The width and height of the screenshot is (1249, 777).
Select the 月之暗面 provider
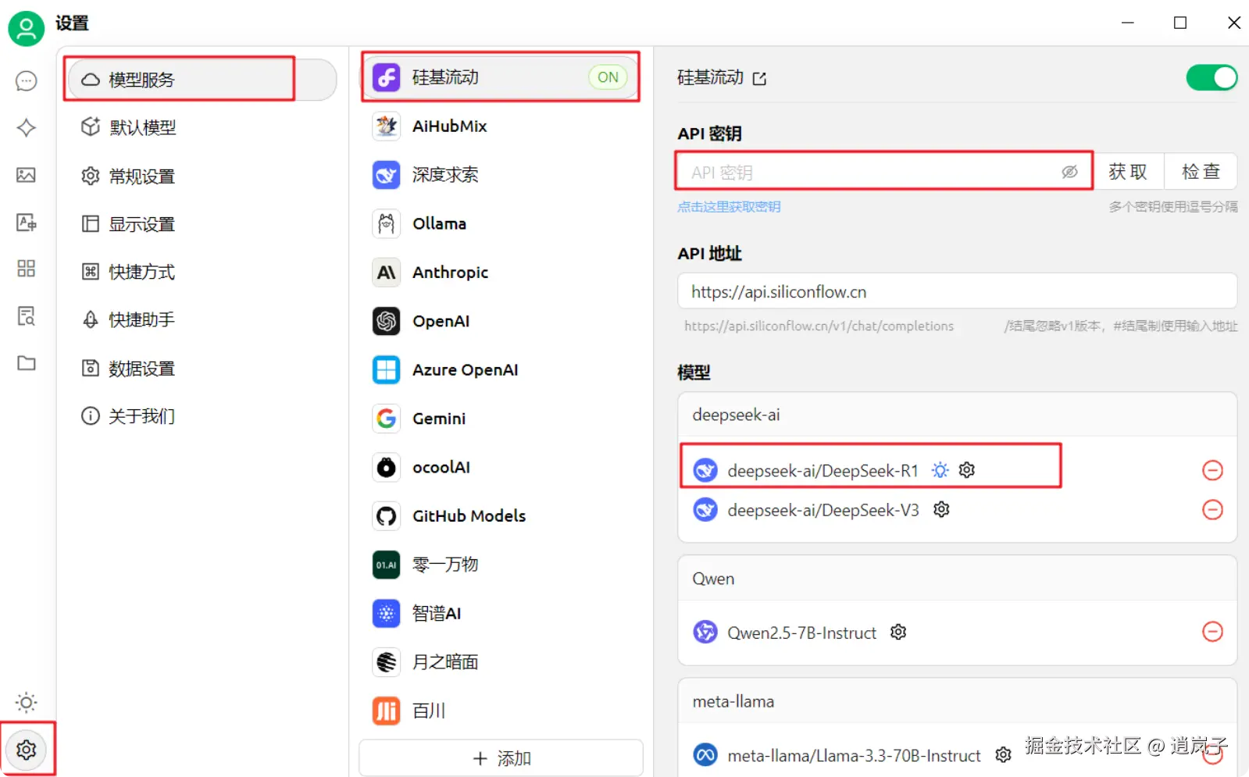[x=500, y=662]
